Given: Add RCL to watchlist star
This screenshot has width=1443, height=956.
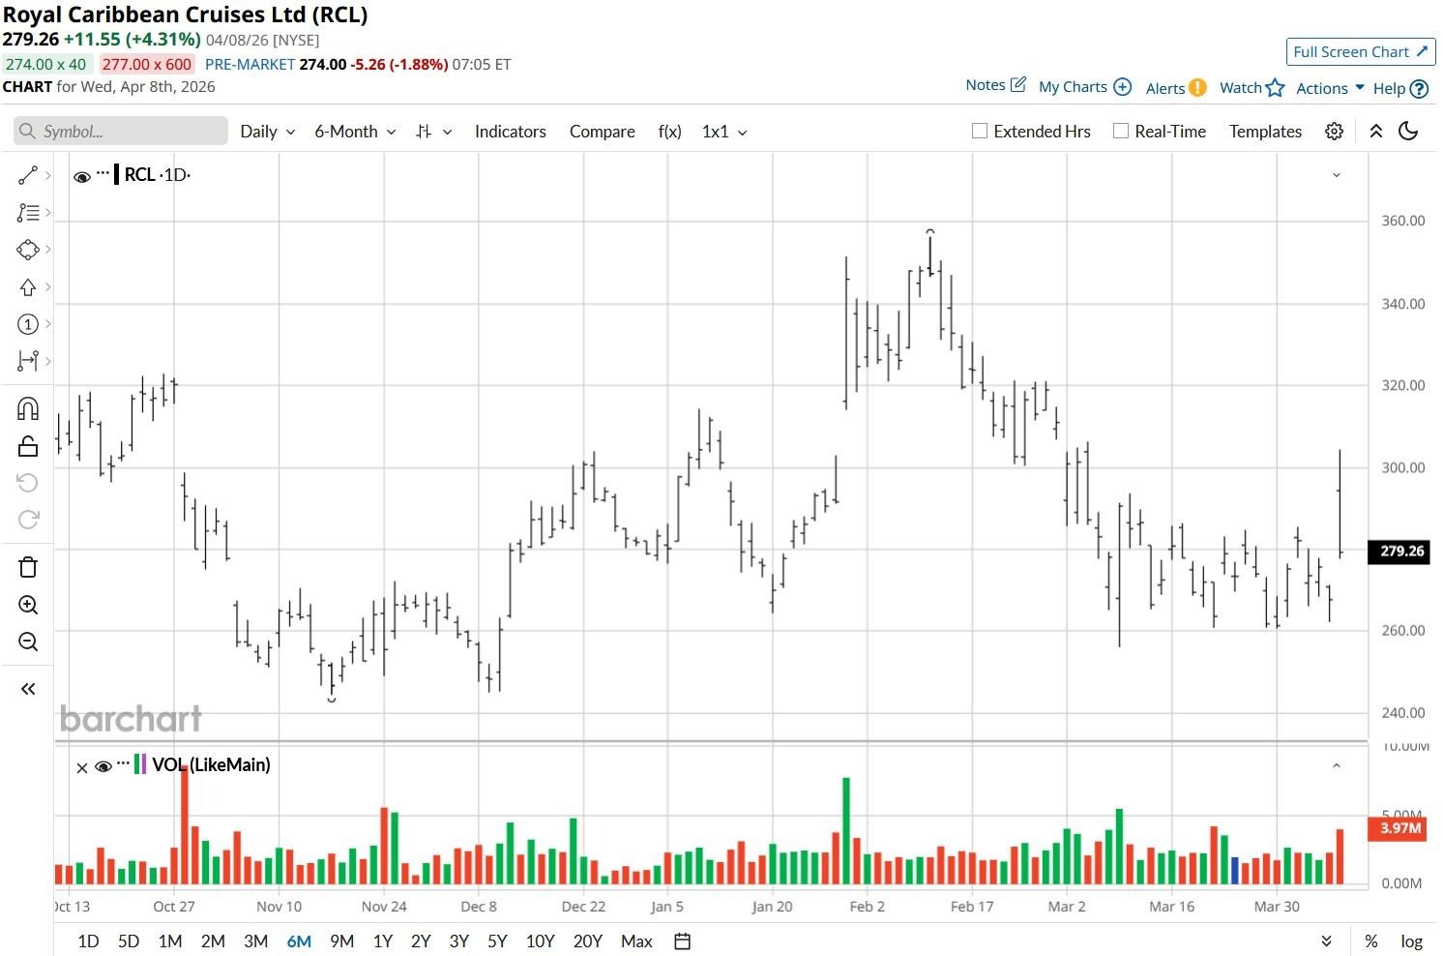Looking at the screenshot, I should tap(1276, 88).
